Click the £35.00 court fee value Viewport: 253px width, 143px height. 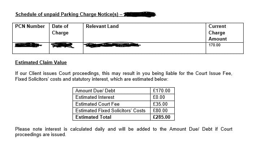pos(160,104)
